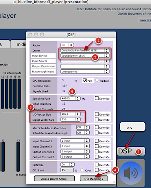The height and width of the screenshot is (188, 151).
Task: Select the CPU Limit Over radio button
Action: tap(82, 170)
